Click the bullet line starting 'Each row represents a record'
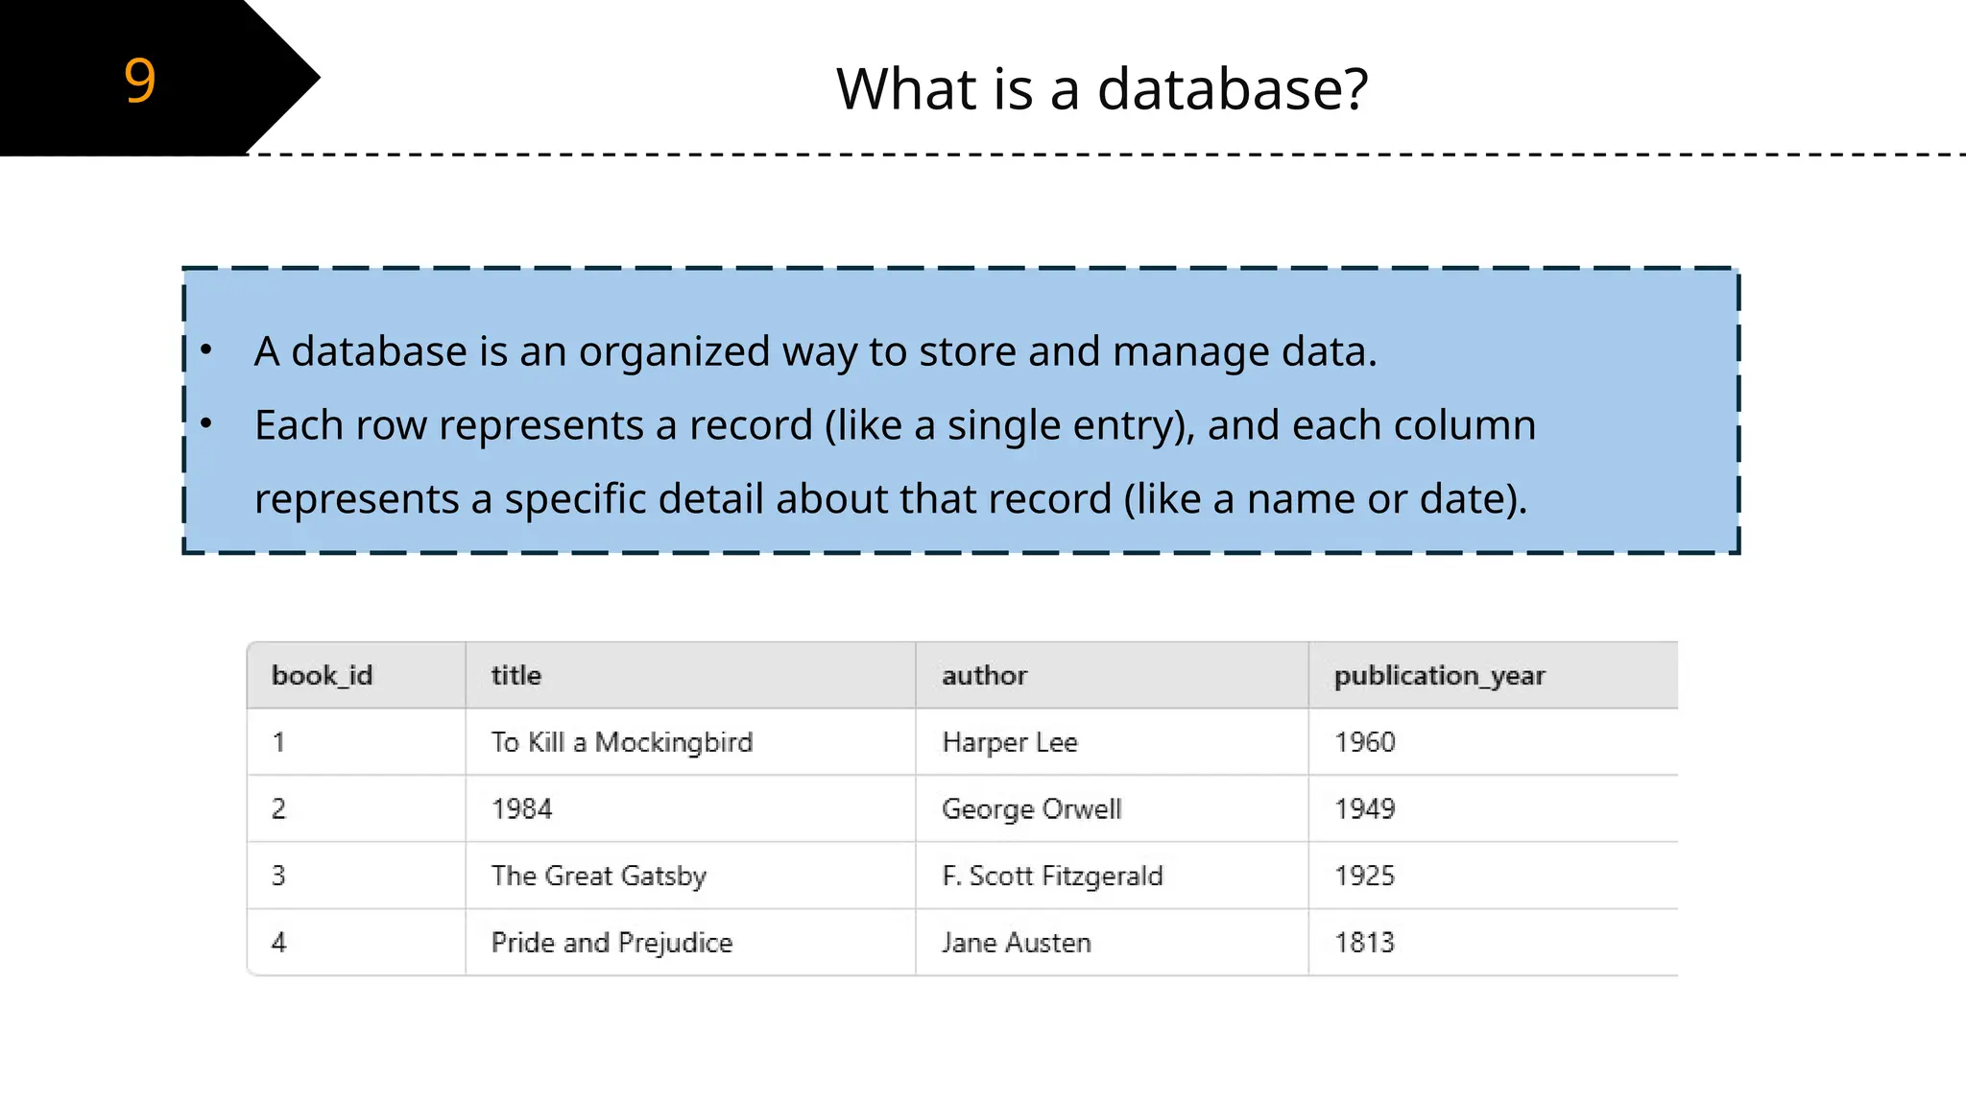 pos(895,425)
